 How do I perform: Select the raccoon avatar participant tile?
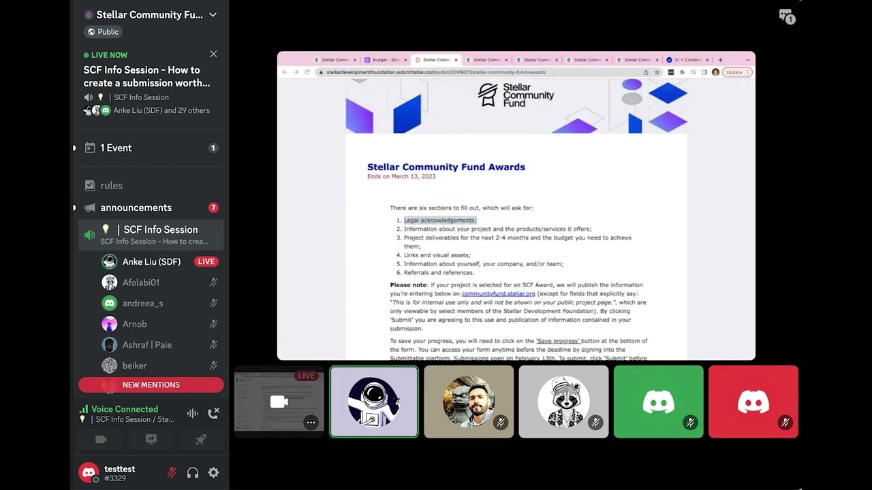point(563,402)
